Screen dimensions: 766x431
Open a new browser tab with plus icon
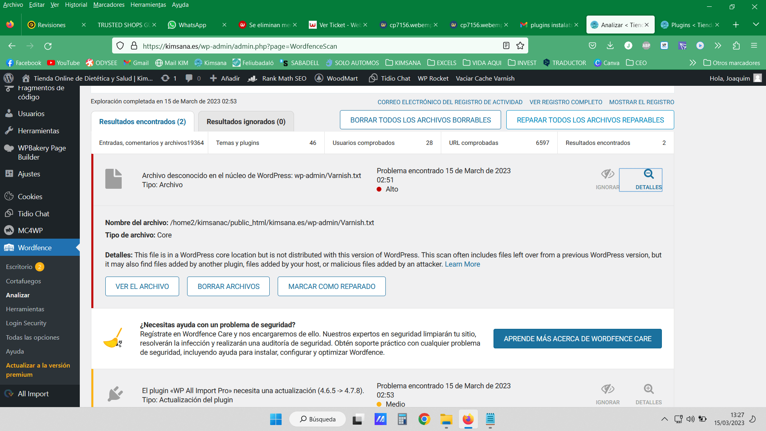[x=736, y=25]
